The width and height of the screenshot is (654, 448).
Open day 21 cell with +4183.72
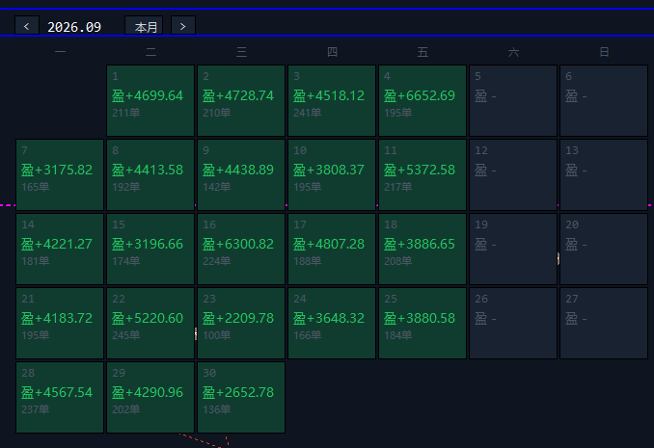[60, 323]
